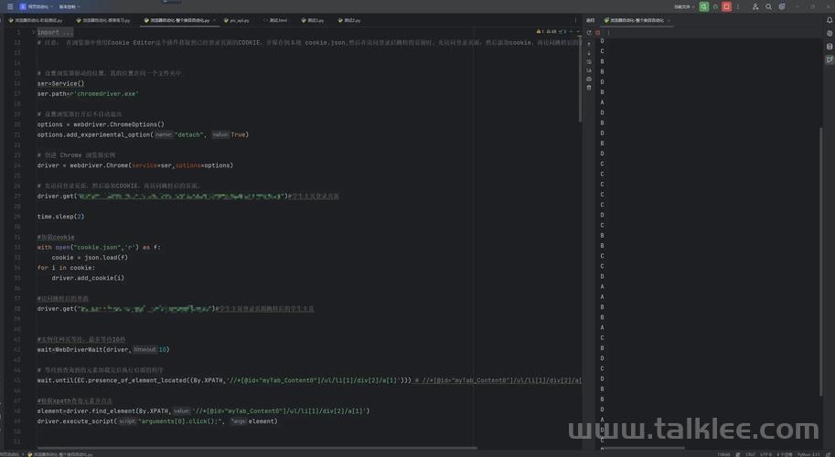
Task: Toggle scroll to end in Run console
Action: coord(589,70)
